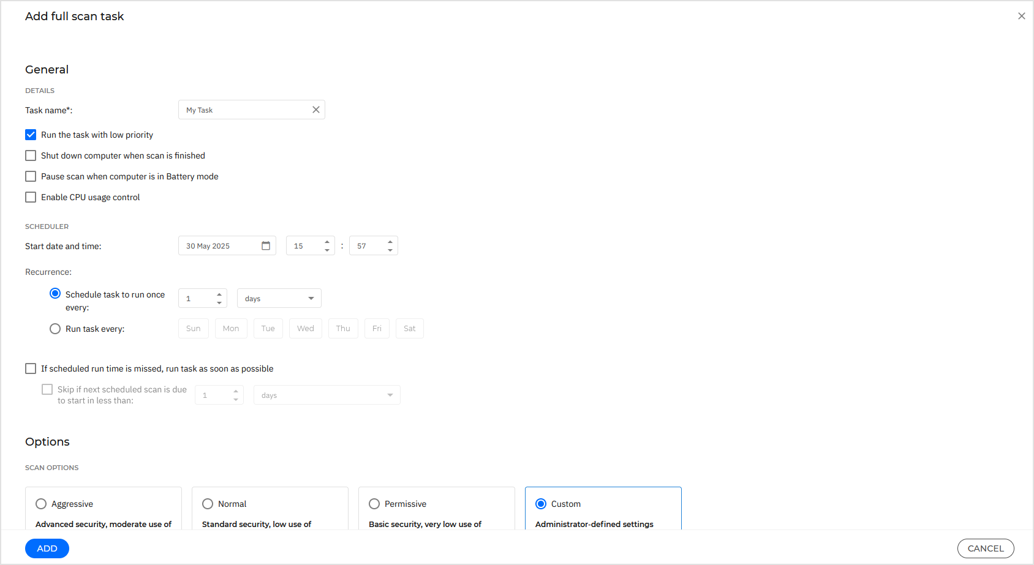1034x565 pixels.
Task: Toggle Enable CPU usage control checkbox
Action: [x=31, y=197]
